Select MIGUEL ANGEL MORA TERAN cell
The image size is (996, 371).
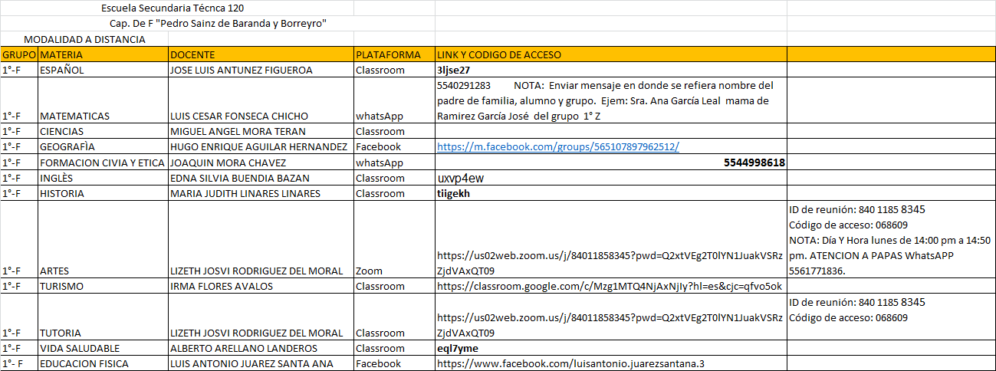(261, 131)
